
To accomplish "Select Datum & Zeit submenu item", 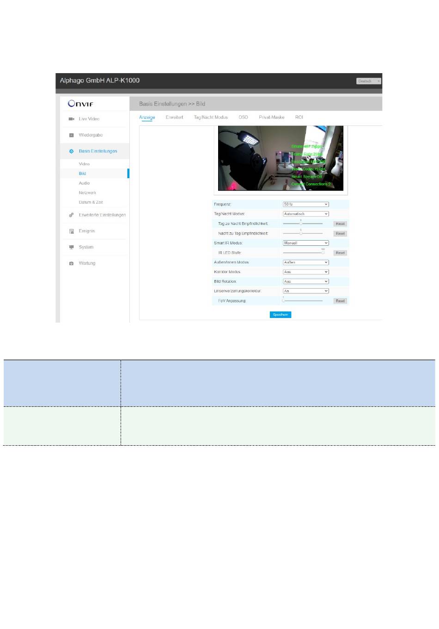I will pyautogui.click(x=91, y=202).
